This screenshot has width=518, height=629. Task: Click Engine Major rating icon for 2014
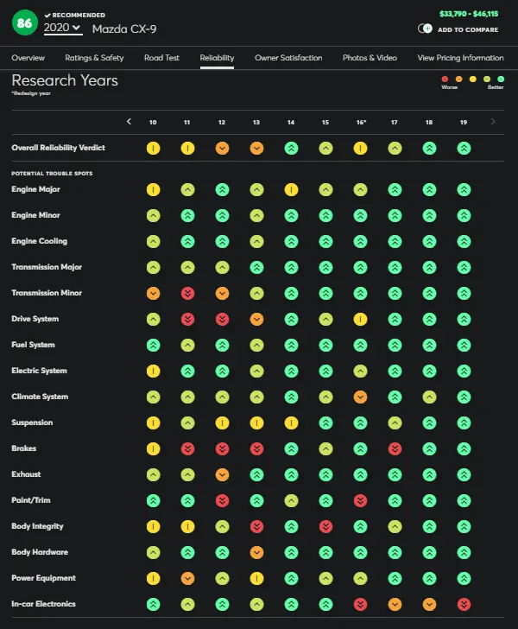[291, 189]
